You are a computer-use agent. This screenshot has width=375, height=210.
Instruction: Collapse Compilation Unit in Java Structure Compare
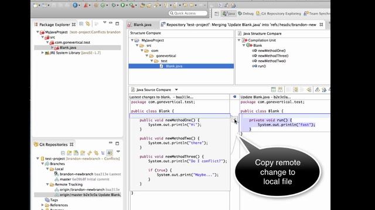click(x=239, y=40)
